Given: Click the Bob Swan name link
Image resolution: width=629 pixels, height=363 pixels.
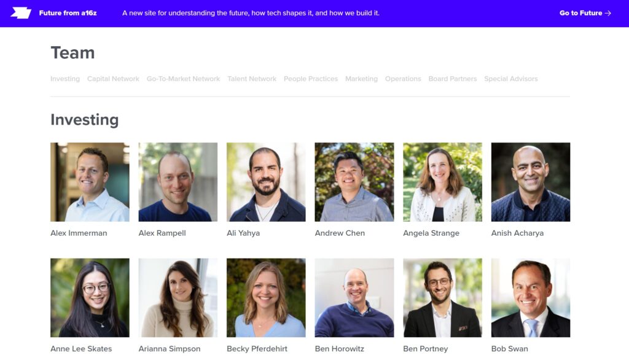Looking at the screenshot, I should click(509, 348).
